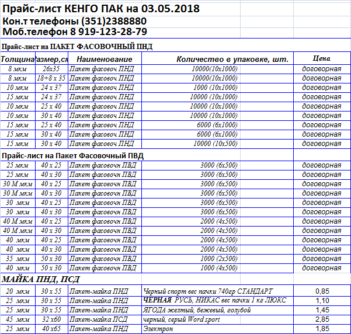Select the quantity cell '1000 (4x500)'
This screenshot has width=351, height=334.
(x=218, y=268)
